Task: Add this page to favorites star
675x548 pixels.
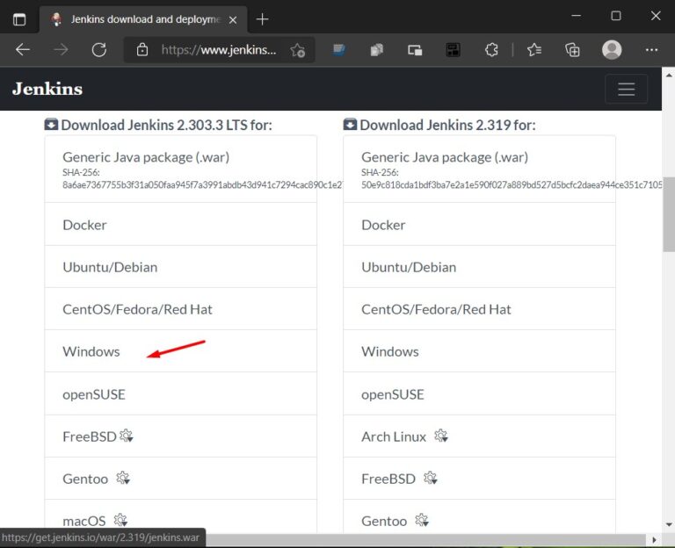Action: coord(298,50)
